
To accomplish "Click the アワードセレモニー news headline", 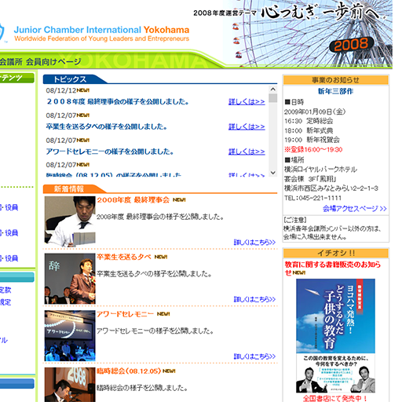I will pyautogui.click(x=125, y=314).
